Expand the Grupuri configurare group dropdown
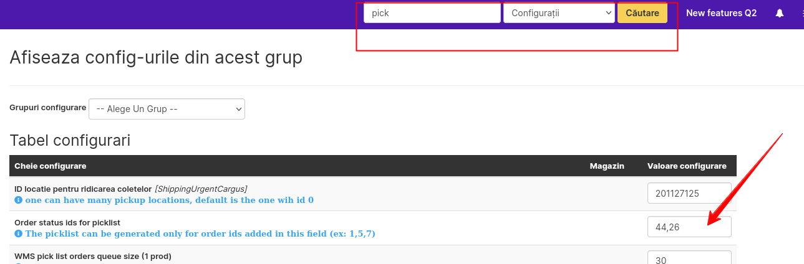This screenshot has width=804, height=264. (x=167, y=108)
